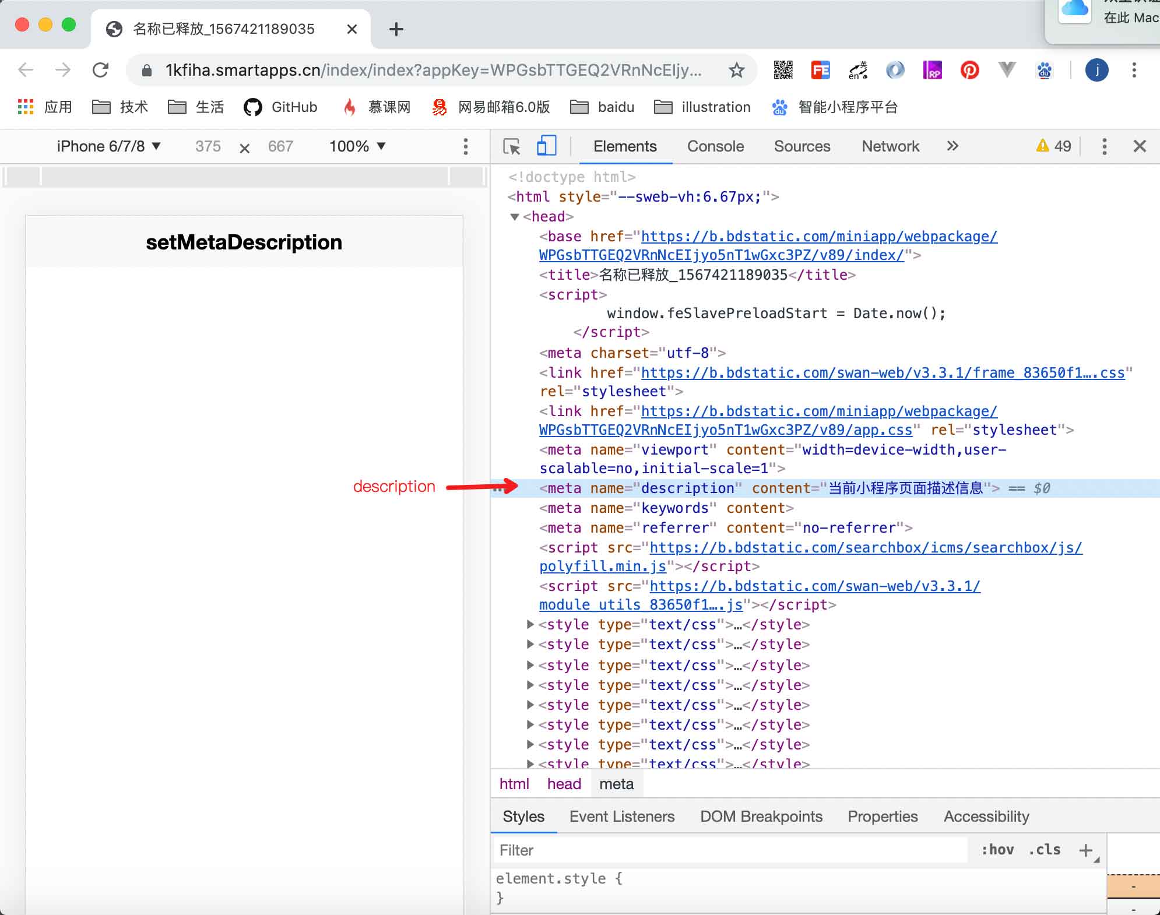Collapse the head element node
Screen dimensions: 1160x915
click(515, 217)
